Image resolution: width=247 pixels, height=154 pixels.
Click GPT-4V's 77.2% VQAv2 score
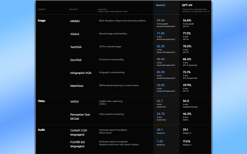(187, 33)
